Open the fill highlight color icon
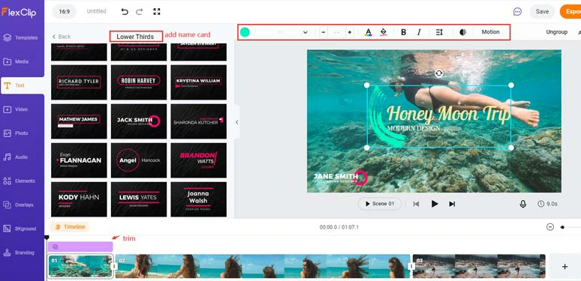 click(x=384, y=32)
